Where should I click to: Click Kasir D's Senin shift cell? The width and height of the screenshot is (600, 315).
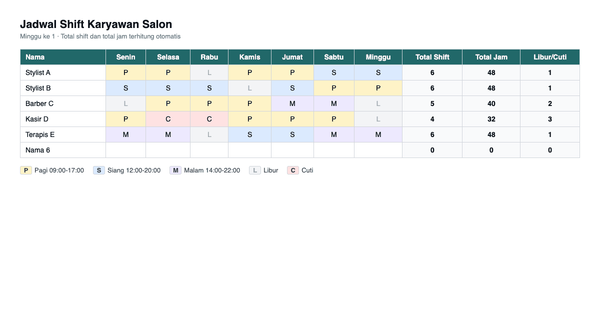tap(125, 119)
